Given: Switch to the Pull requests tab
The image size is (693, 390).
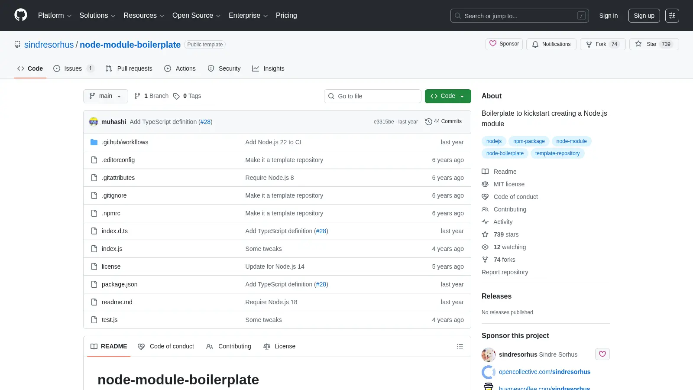Looking at the screenshot, I should tap(129, 68).
